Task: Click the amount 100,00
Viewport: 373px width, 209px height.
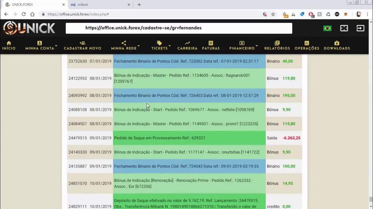Action: 289,166
